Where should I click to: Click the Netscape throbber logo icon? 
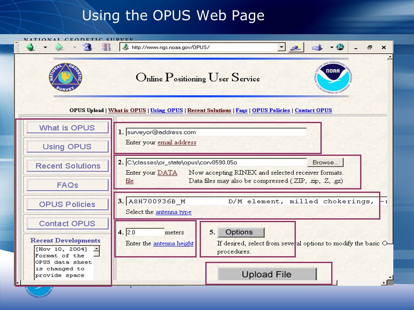point(340,47)
